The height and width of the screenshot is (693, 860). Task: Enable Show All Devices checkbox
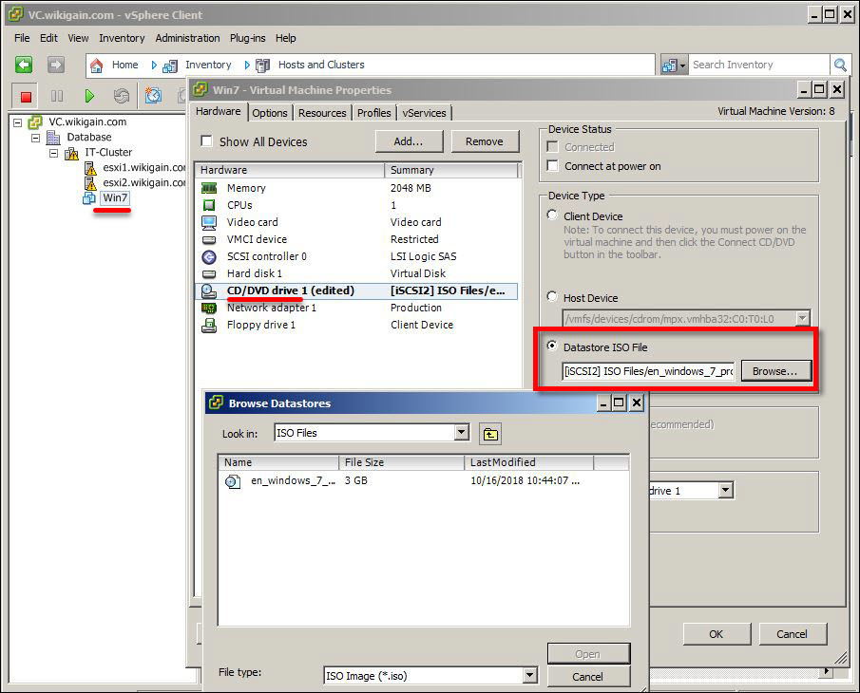point(207,141)
